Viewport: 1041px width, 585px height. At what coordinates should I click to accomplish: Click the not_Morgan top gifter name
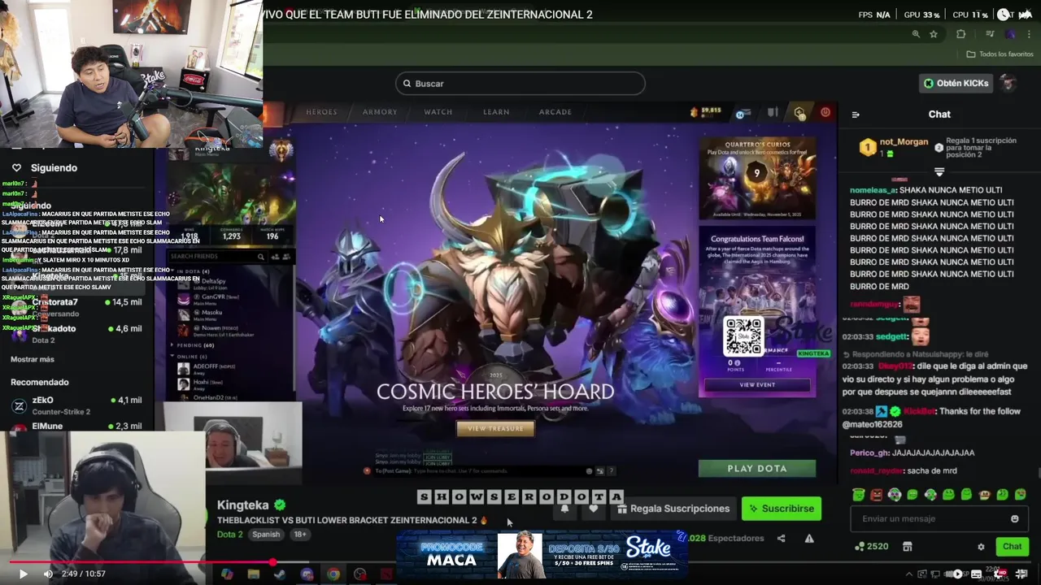[x=904, y=141]
